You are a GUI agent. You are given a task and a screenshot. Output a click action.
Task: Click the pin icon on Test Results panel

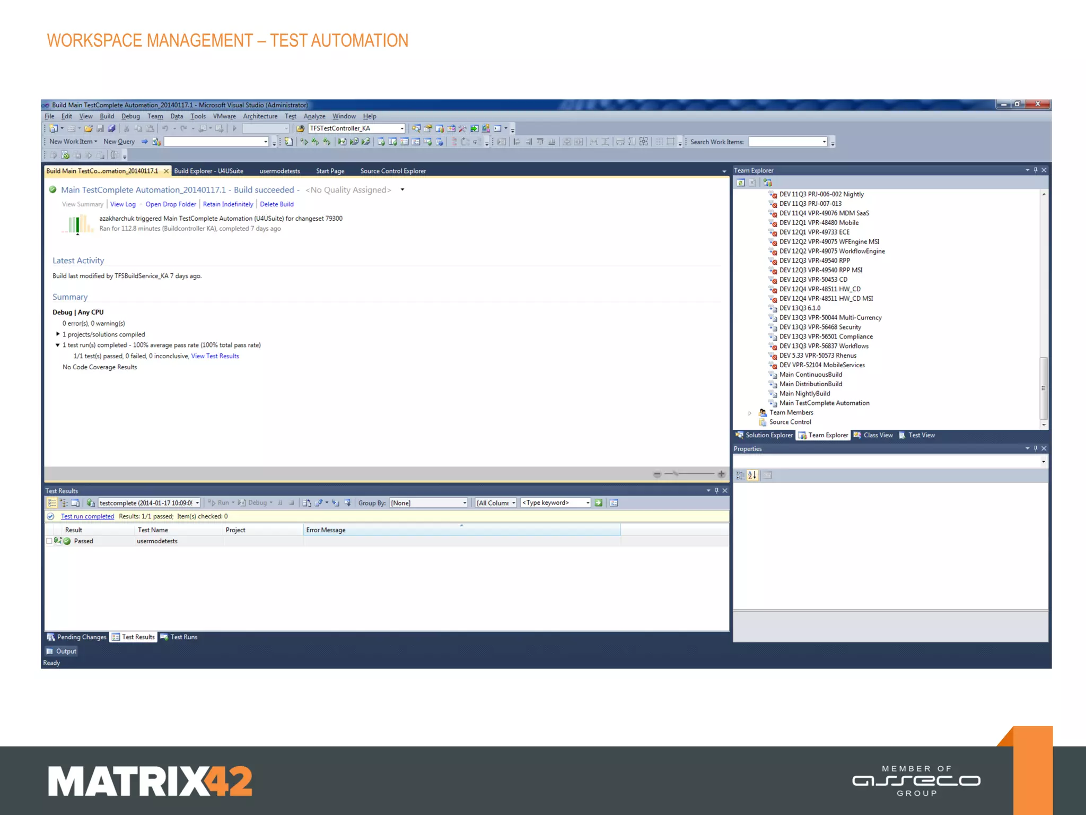(716, 491)
